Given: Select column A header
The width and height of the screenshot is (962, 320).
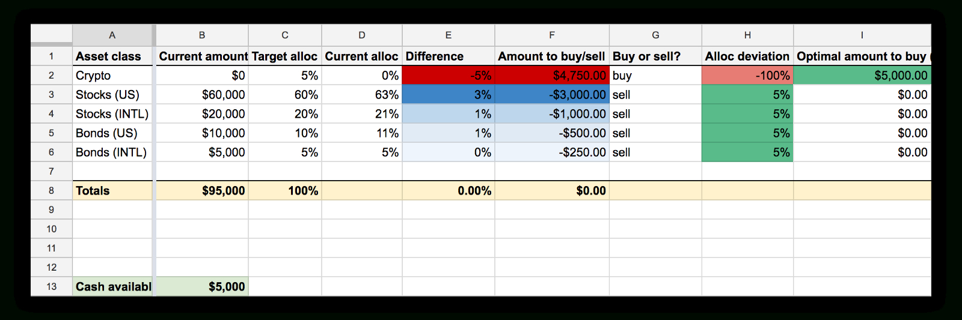Looking at the screenshot, I should click(112, 35).
